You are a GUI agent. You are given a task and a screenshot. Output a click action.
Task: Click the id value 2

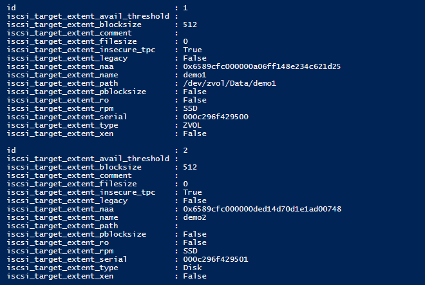185,150
